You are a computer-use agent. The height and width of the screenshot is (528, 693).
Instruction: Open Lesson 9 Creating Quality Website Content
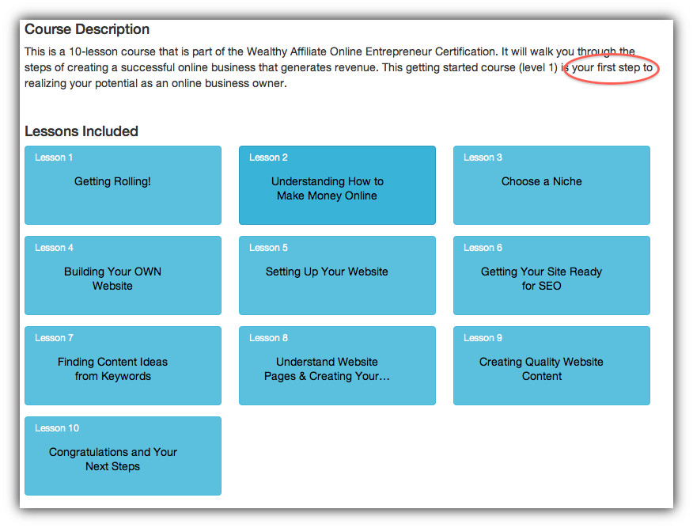click(x=551, y=366)
